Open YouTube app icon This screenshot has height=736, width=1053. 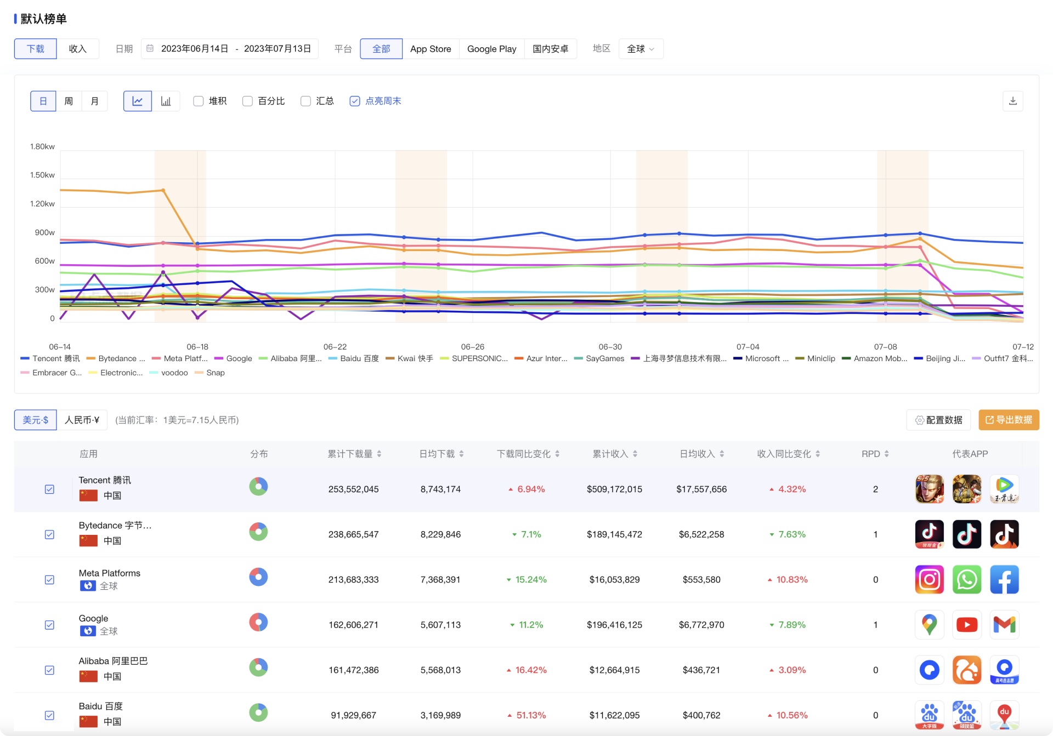pyautogui.click(x=966, y=625)
